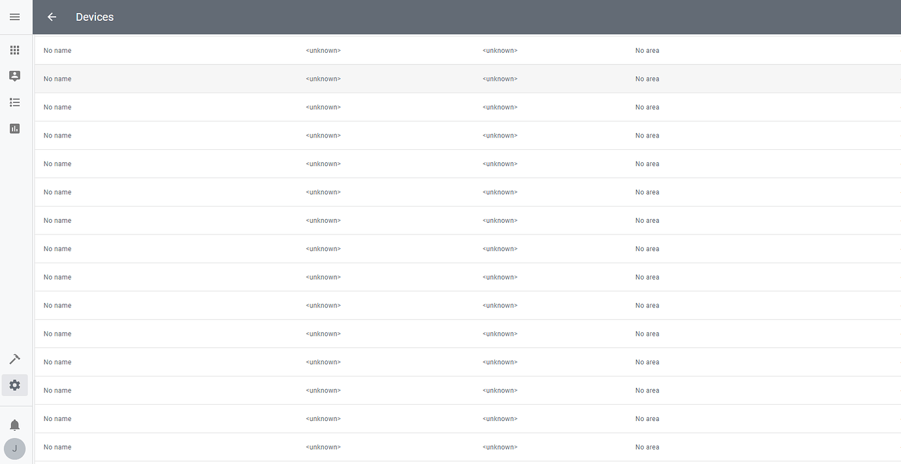Click the highlighted row's "No area" cell
The height and width of the screenshot is (464, 901).
(x=647, y=79)
